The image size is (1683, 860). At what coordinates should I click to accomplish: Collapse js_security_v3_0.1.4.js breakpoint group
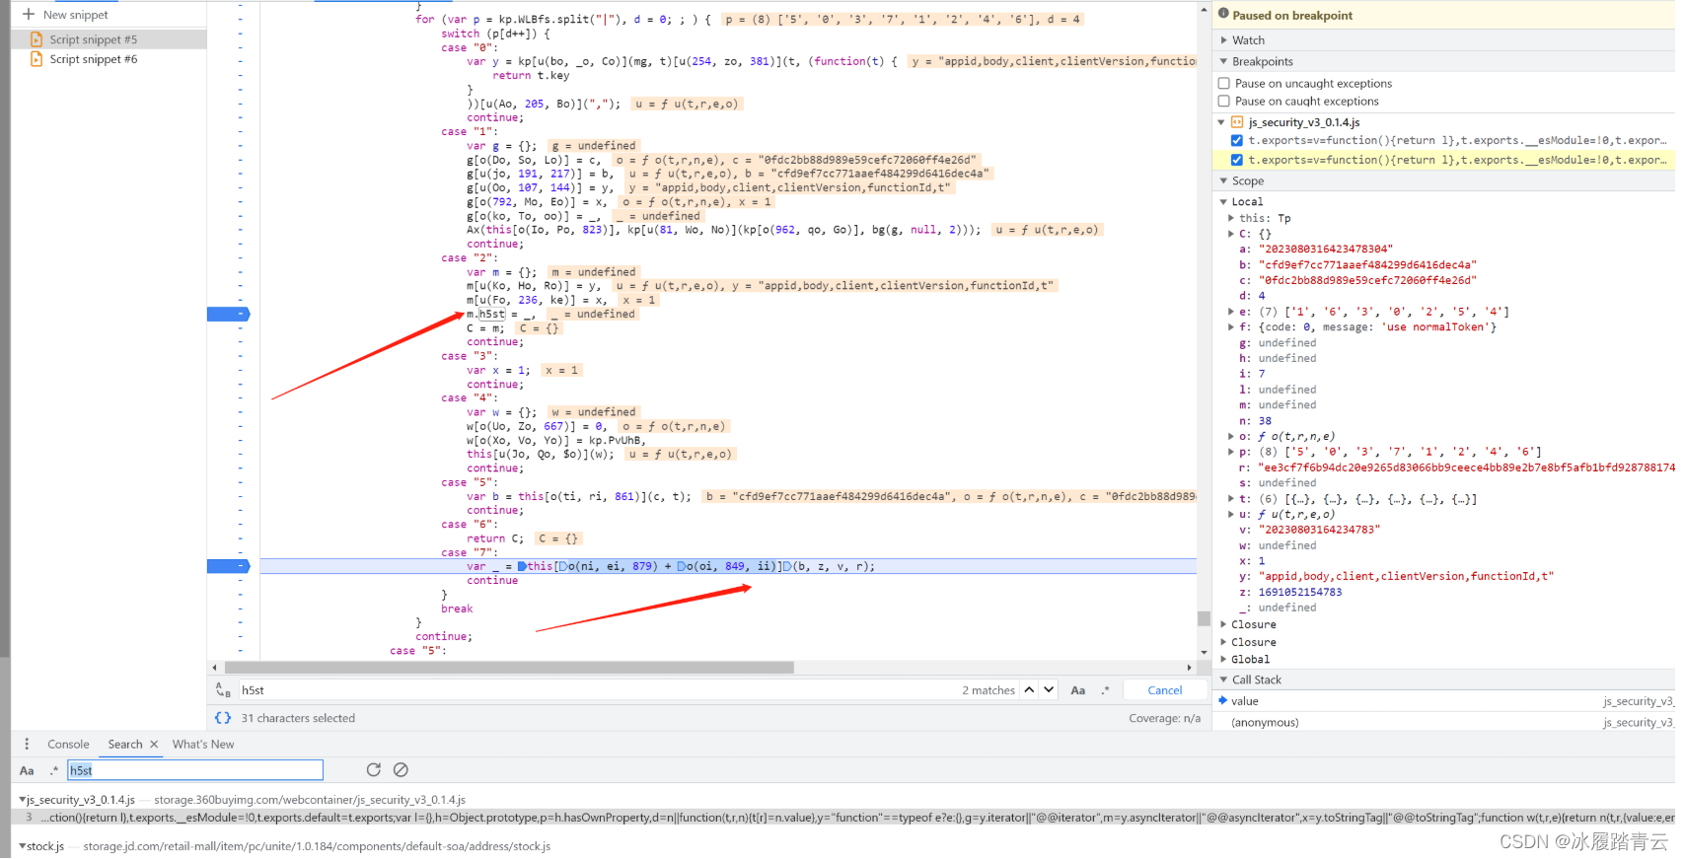click(x=1221, y=123)
